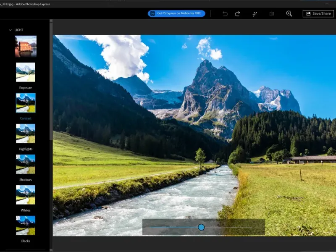Collapse the LIGHT section chevron
The image size is (336, 252).
point(10,30)
